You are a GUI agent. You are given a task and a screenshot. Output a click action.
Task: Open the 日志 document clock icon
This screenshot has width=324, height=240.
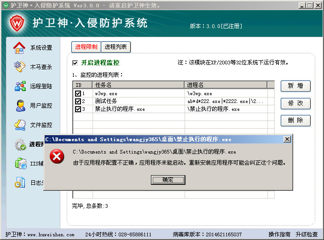click(20, 183)
